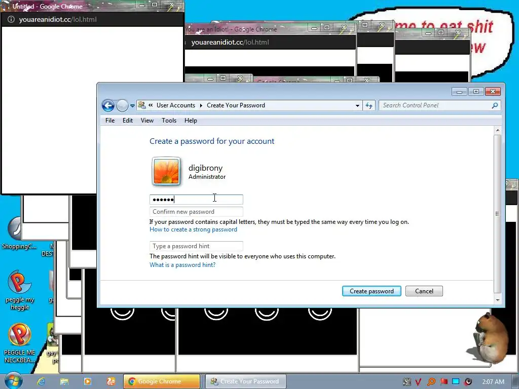Click the scroll up arrow in Control Panel
The width and height of the screenshot is (519, 389).
[498, 130]
